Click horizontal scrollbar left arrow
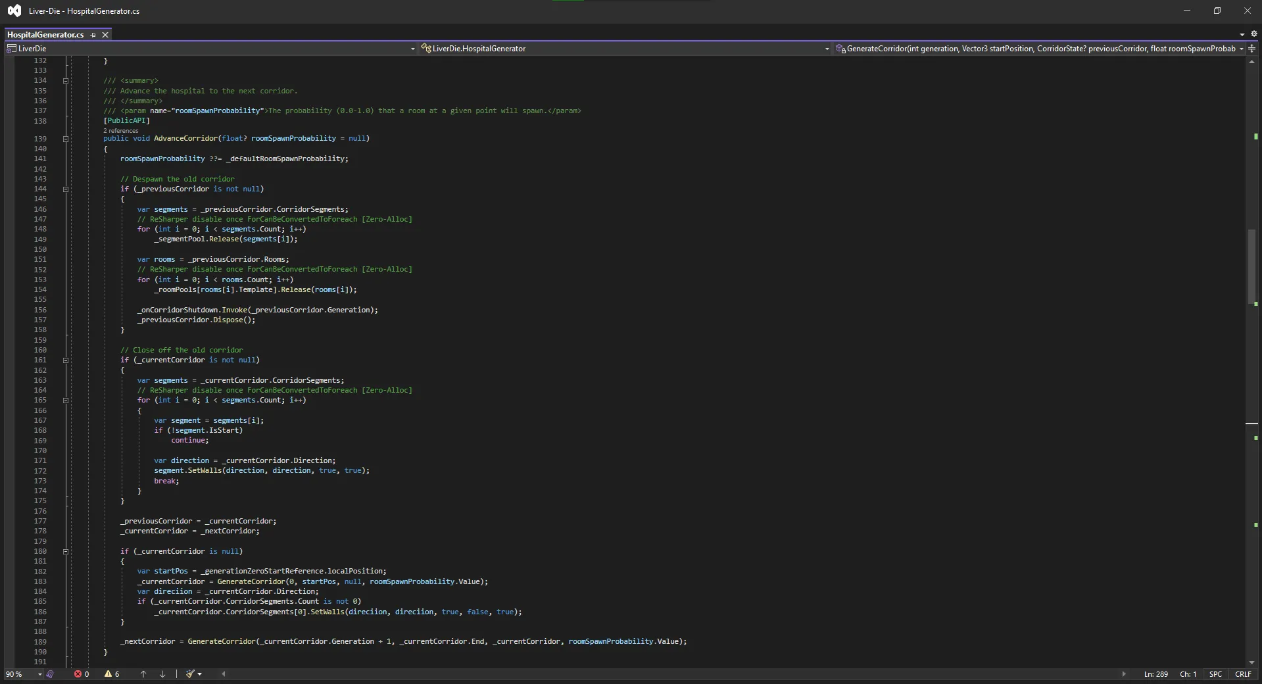The width and height of the screenshot is (1262, 684). coord(224,674)
